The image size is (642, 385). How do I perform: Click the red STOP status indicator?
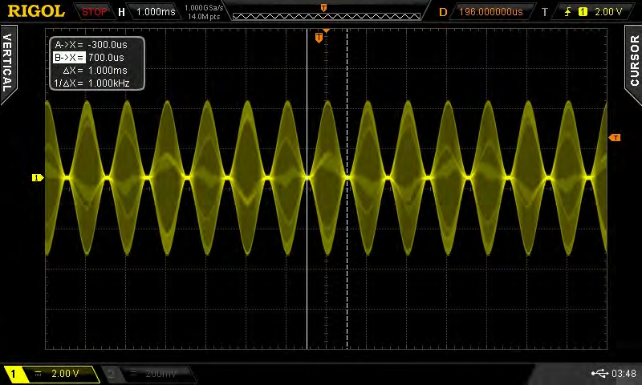click(94, 12)
